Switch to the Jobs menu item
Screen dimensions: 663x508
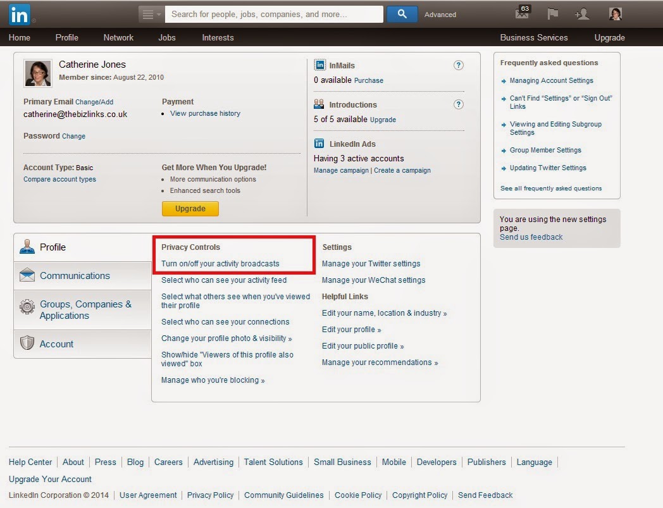(x=166, y=37)
